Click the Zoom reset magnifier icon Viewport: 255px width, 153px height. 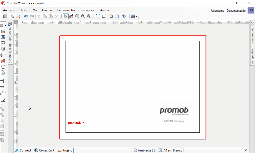[x=89, y=16]
